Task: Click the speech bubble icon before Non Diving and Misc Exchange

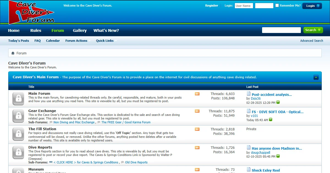Action: [x=51, y=122]
